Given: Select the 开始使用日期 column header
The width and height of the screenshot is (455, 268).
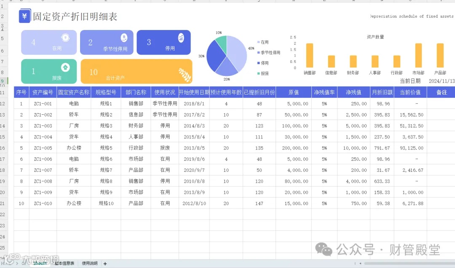Looking at the screenshot, I should [194, 92].
